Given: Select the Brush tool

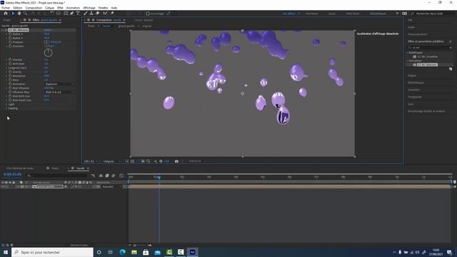Looking at the screenshot, I should click(86, 14).
